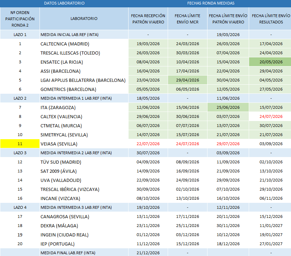The height and width of the screenshot is (256, 291).
Task: Select the LAZO 1 cell
Action: click(20, 35)
